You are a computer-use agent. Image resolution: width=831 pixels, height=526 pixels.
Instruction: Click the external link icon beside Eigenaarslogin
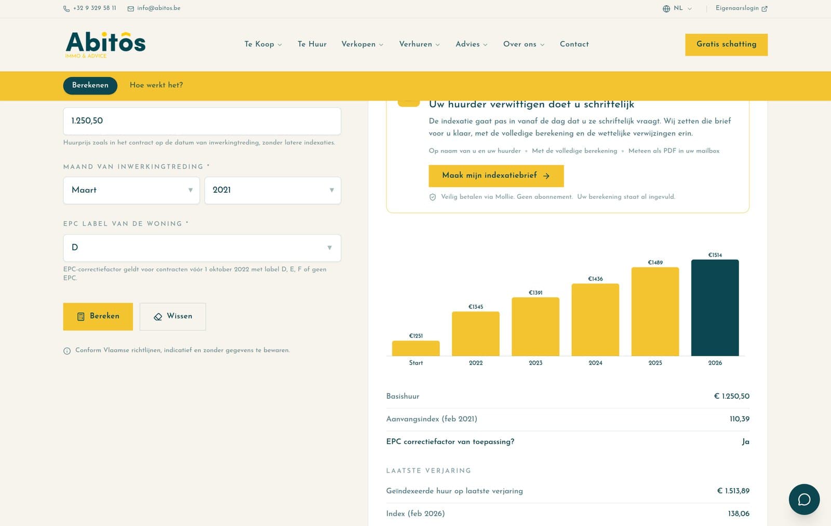coord(765,9)
